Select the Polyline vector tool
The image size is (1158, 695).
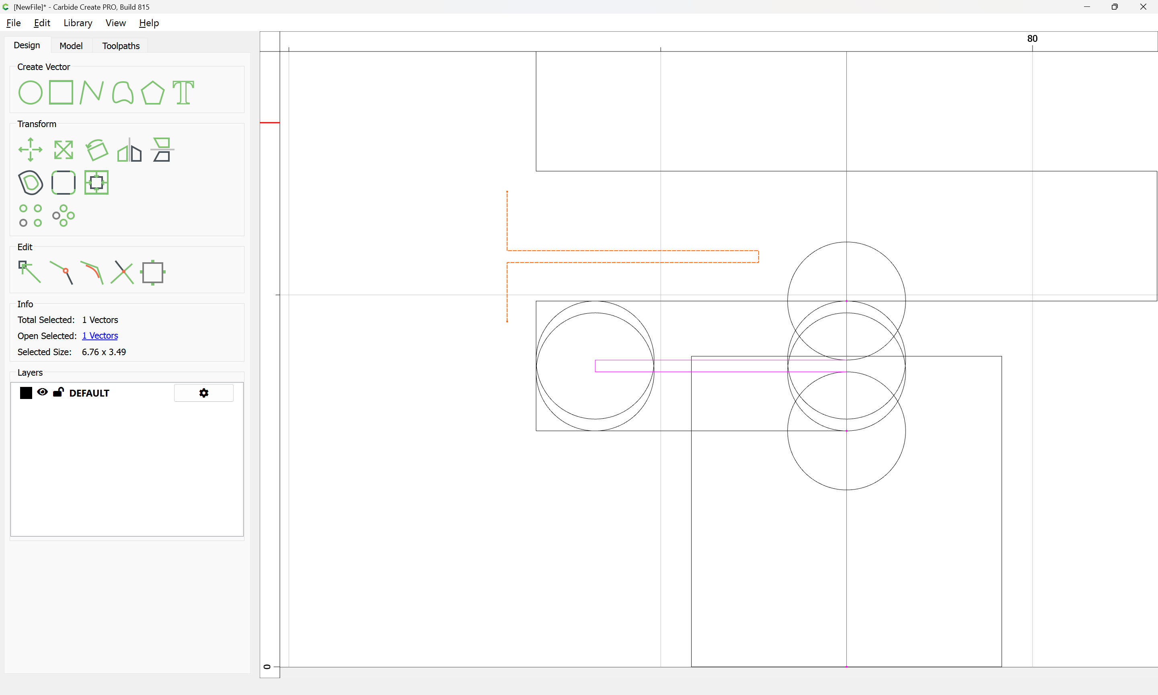tap(92, 92)
